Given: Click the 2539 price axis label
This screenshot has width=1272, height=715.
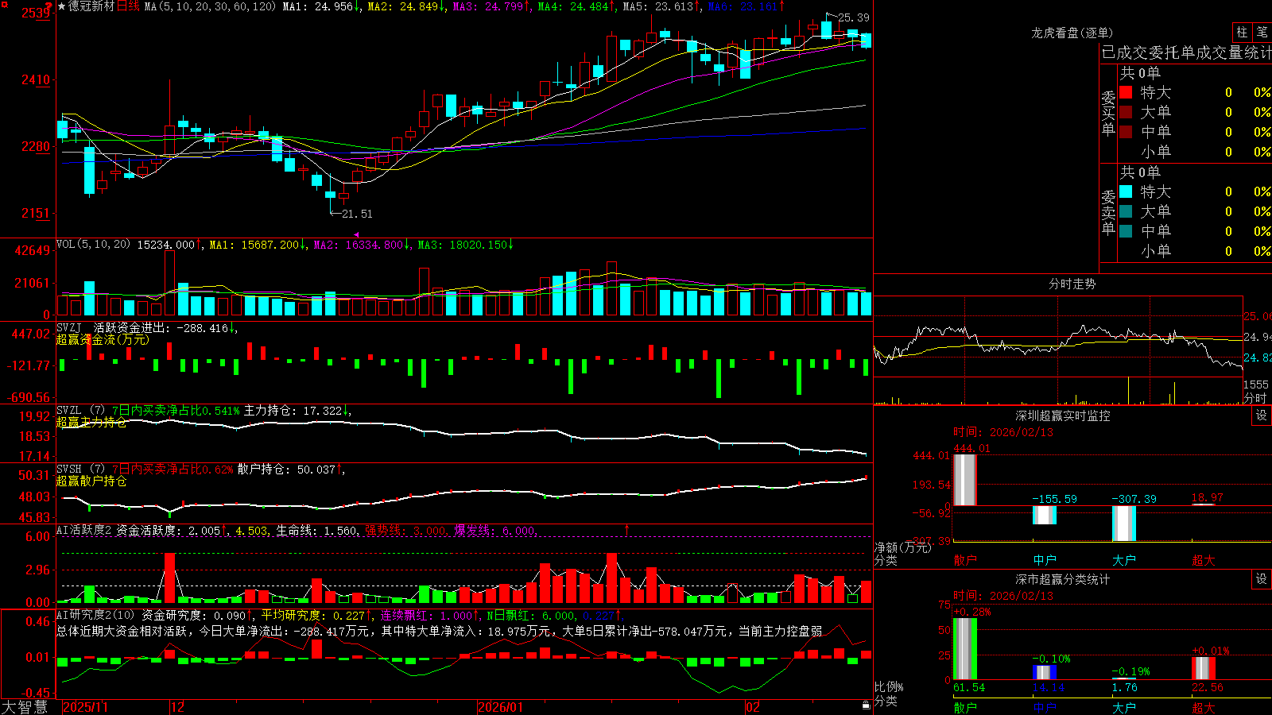Looking at the screenshot, I should [36, 13].
